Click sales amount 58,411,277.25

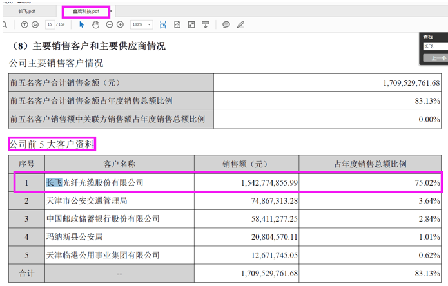(x=275, y=219)
